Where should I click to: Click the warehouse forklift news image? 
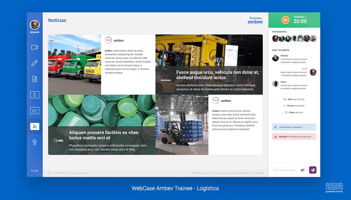(182, 125)
